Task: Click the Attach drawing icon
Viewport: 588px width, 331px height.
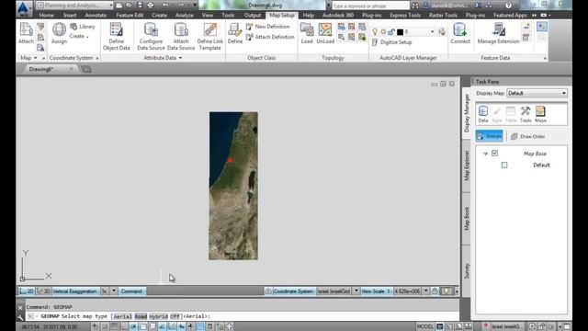Action: coord(26,29)
